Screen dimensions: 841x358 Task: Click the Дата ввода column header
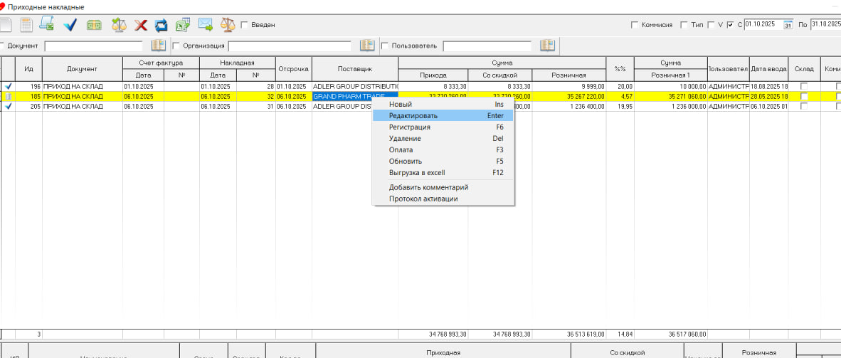769,69
